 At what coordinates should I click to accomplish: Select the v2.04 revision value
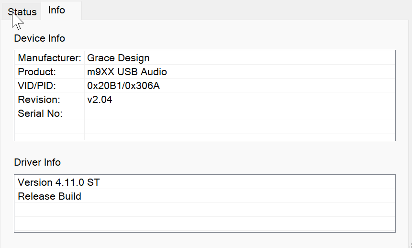pyautogui.click(x=100, y=100)
